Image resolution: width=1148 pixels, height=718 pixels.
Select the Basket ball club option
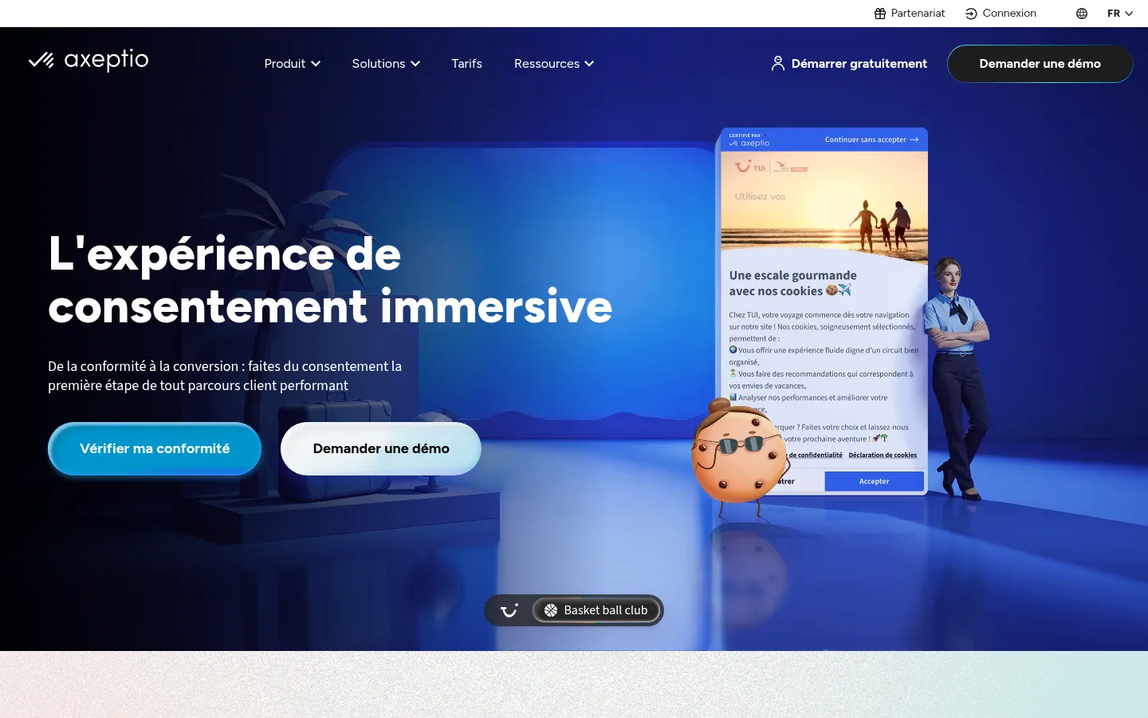tap(596, 610)
